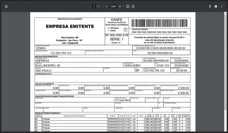Click issuer state registration 123.456.789.123
This screenshot has height=133, width=228.
pyautogui.click(x=61, y=53)
